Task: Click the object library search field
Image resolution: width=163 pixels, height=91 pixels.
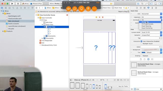Action: (x=148, y=89)
